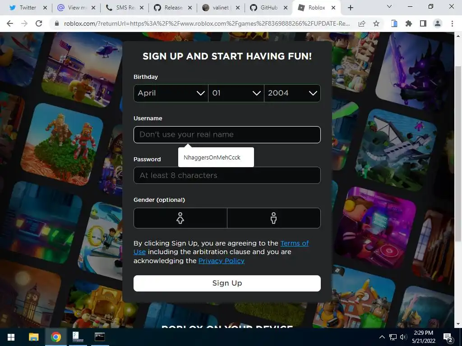Image resolution: width=462 pixels, height=346 pixels.
Task: Switch to the GitHub browser tab
Action: coord(269,8)
